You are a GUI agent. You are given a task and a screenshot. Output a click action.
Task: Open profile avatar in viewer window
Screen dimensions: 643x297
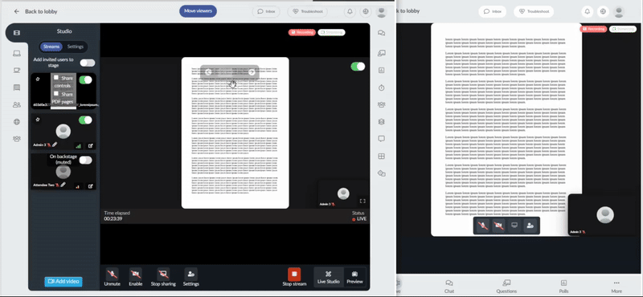(618, 11)
